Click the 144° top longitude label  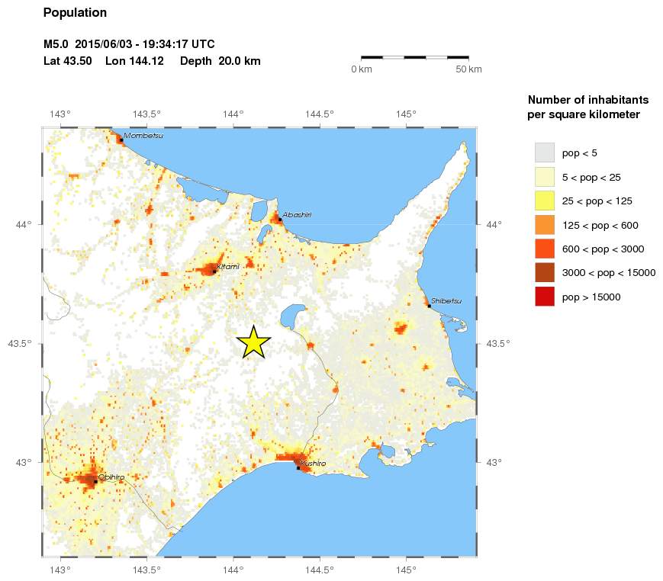click(x=233, y=114)
